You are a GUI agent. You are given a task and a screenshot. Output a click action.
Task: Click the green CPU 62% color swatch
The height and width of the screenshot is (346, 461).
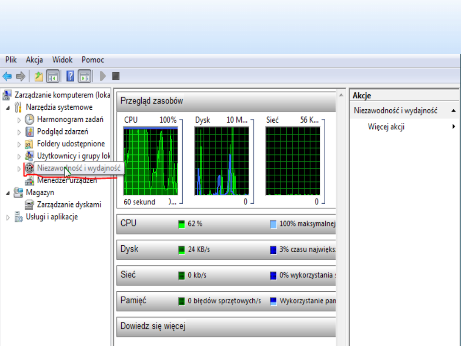181,224
